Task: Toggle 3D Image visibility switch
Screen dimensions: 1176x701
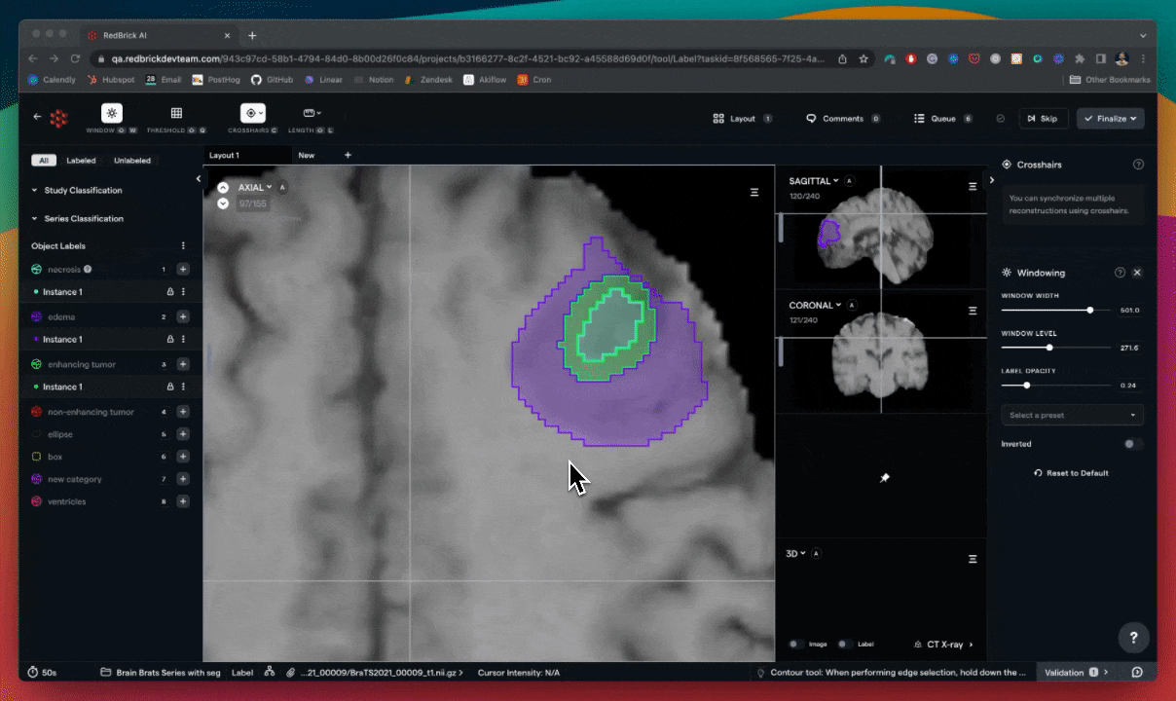Action: click(794, 644)
